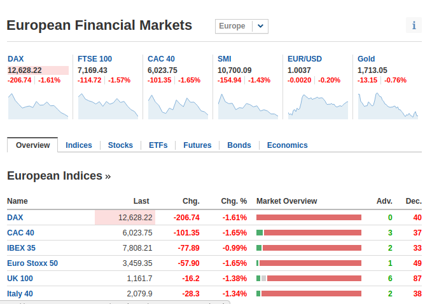Screen dimensions: 432x304
Task: Click the 3,459.35 value in the Euro Stoxx 50 row
Action: pyautogui.click(x=137, y=263)
